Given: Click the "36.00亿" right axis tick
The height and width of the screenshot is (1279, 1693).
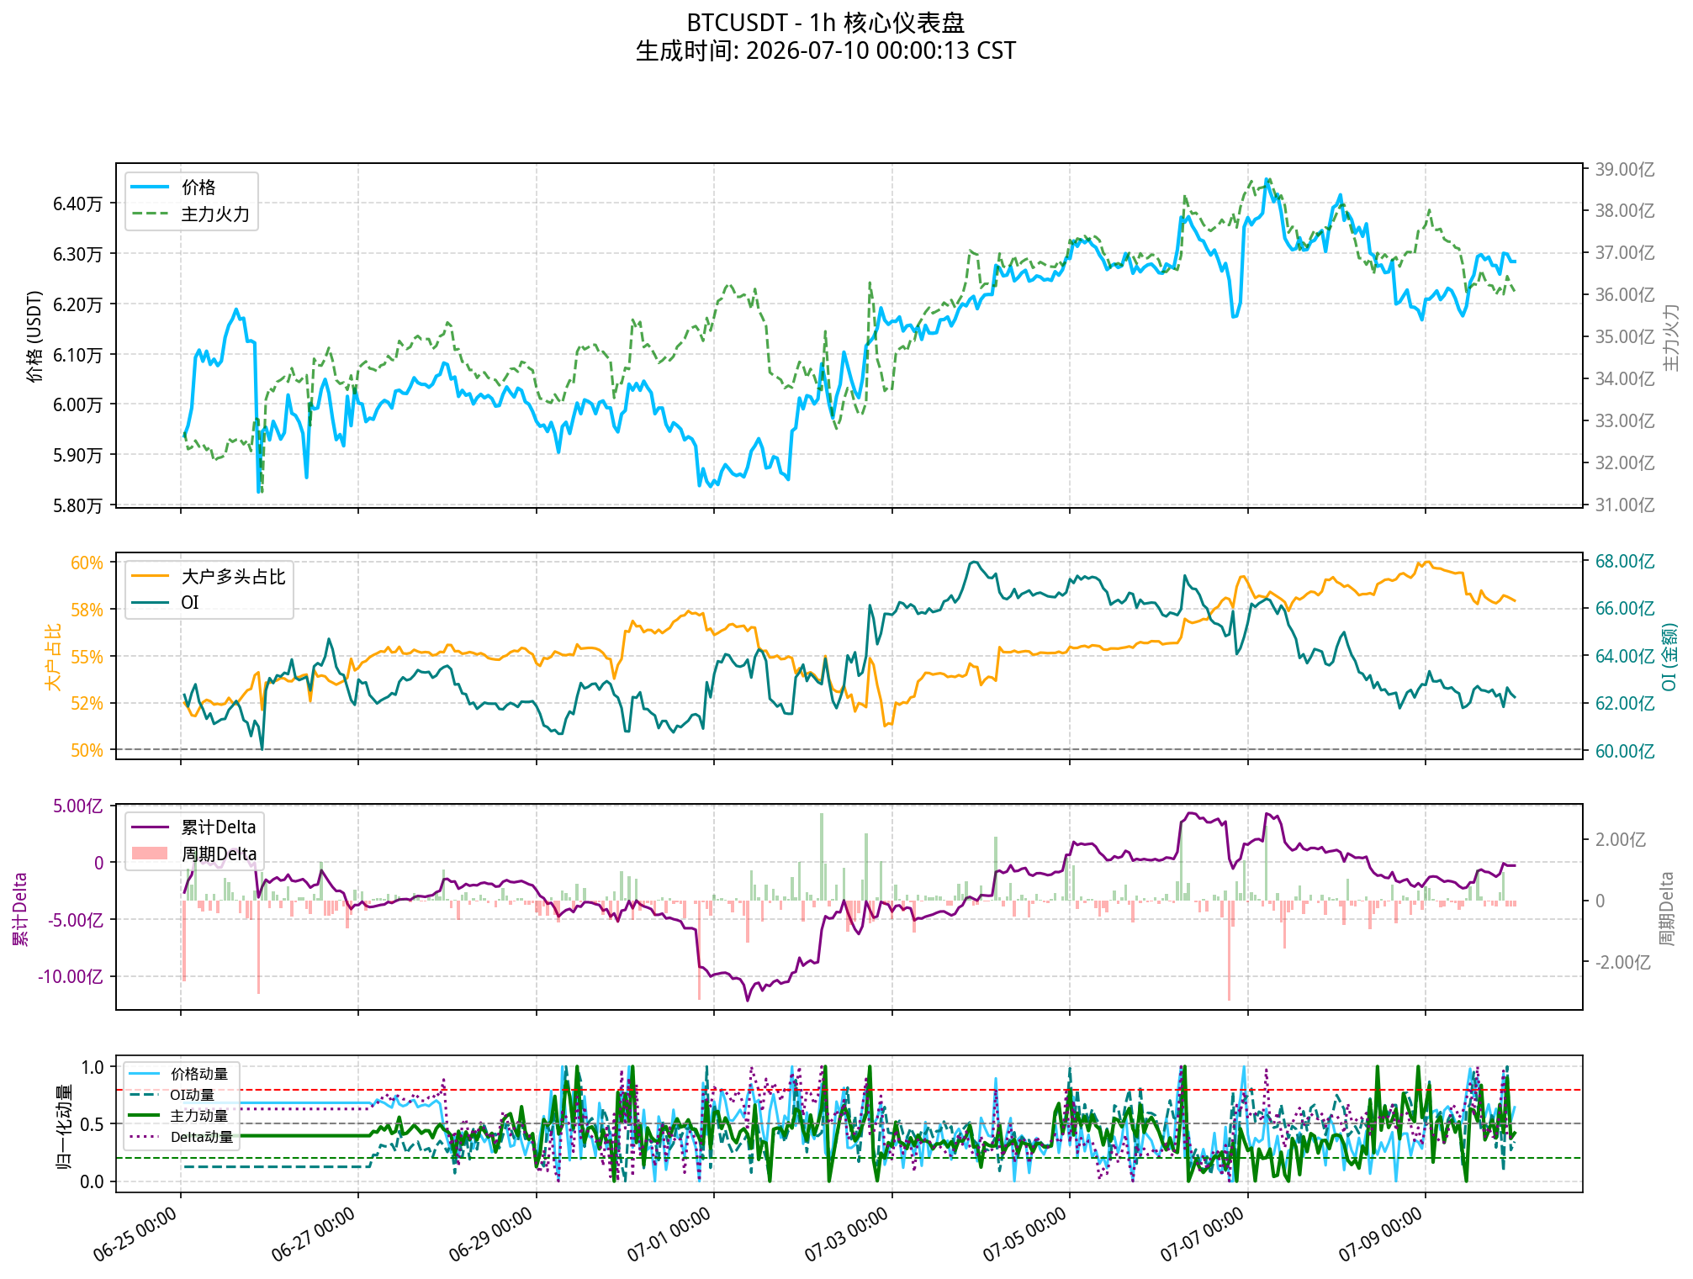Looking at the screenshot, I should coord(1625,295).
